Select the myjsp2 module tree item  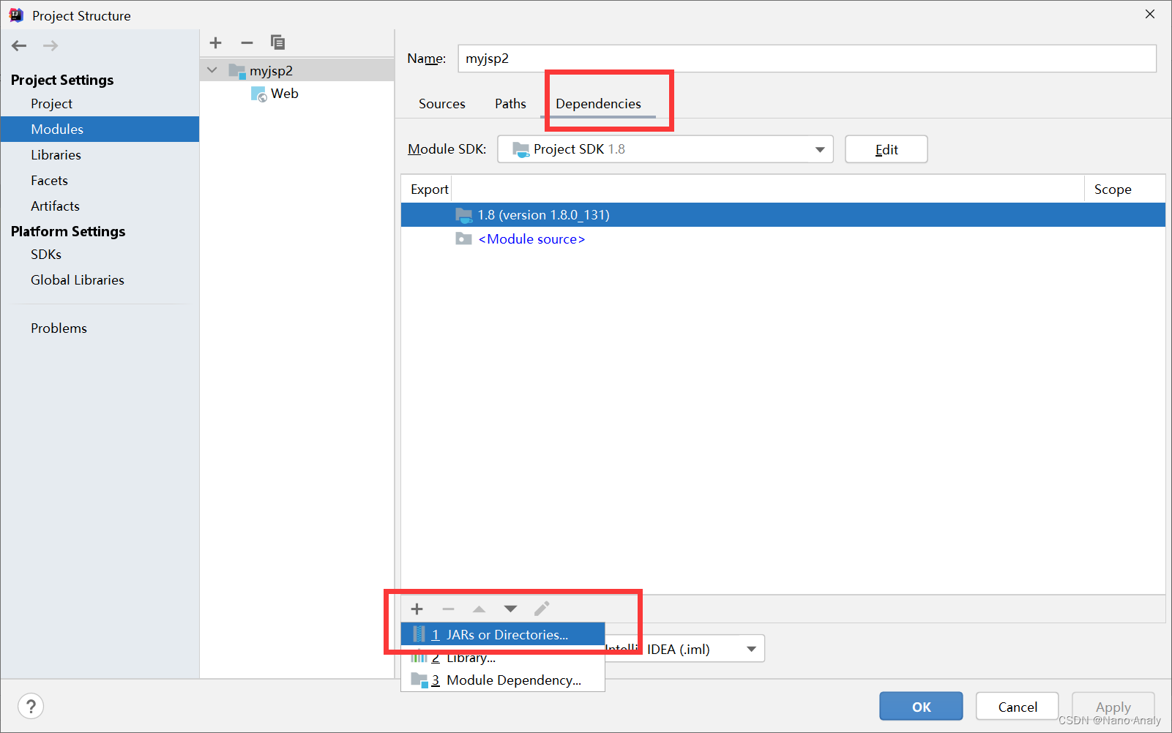pos(296,71)
